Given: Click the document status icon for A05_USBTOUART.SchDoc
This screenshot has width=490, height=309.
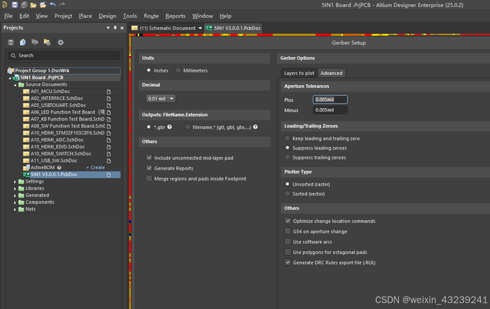Looking at the screenshot, I should coord(109,105).
